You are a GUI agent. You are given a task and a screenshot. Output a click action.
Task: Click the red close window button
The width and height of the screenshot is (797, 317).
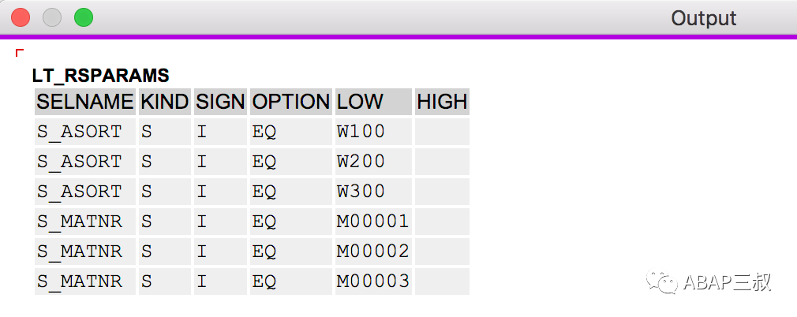[21, 18]
